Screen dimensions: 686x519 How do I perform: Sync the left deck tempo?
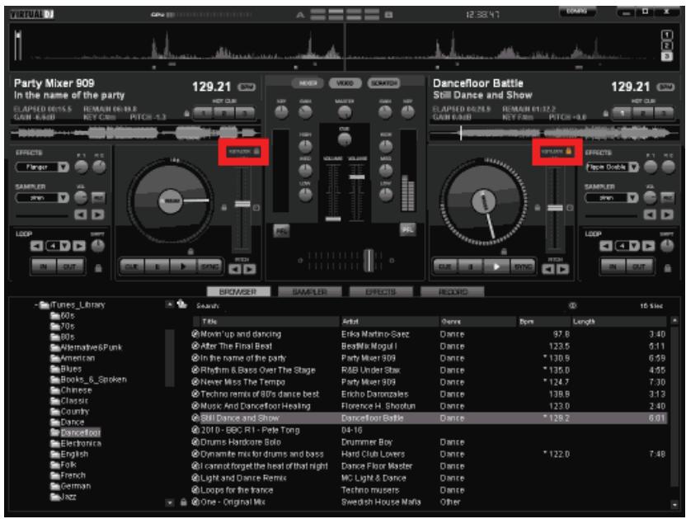[209, 267]
